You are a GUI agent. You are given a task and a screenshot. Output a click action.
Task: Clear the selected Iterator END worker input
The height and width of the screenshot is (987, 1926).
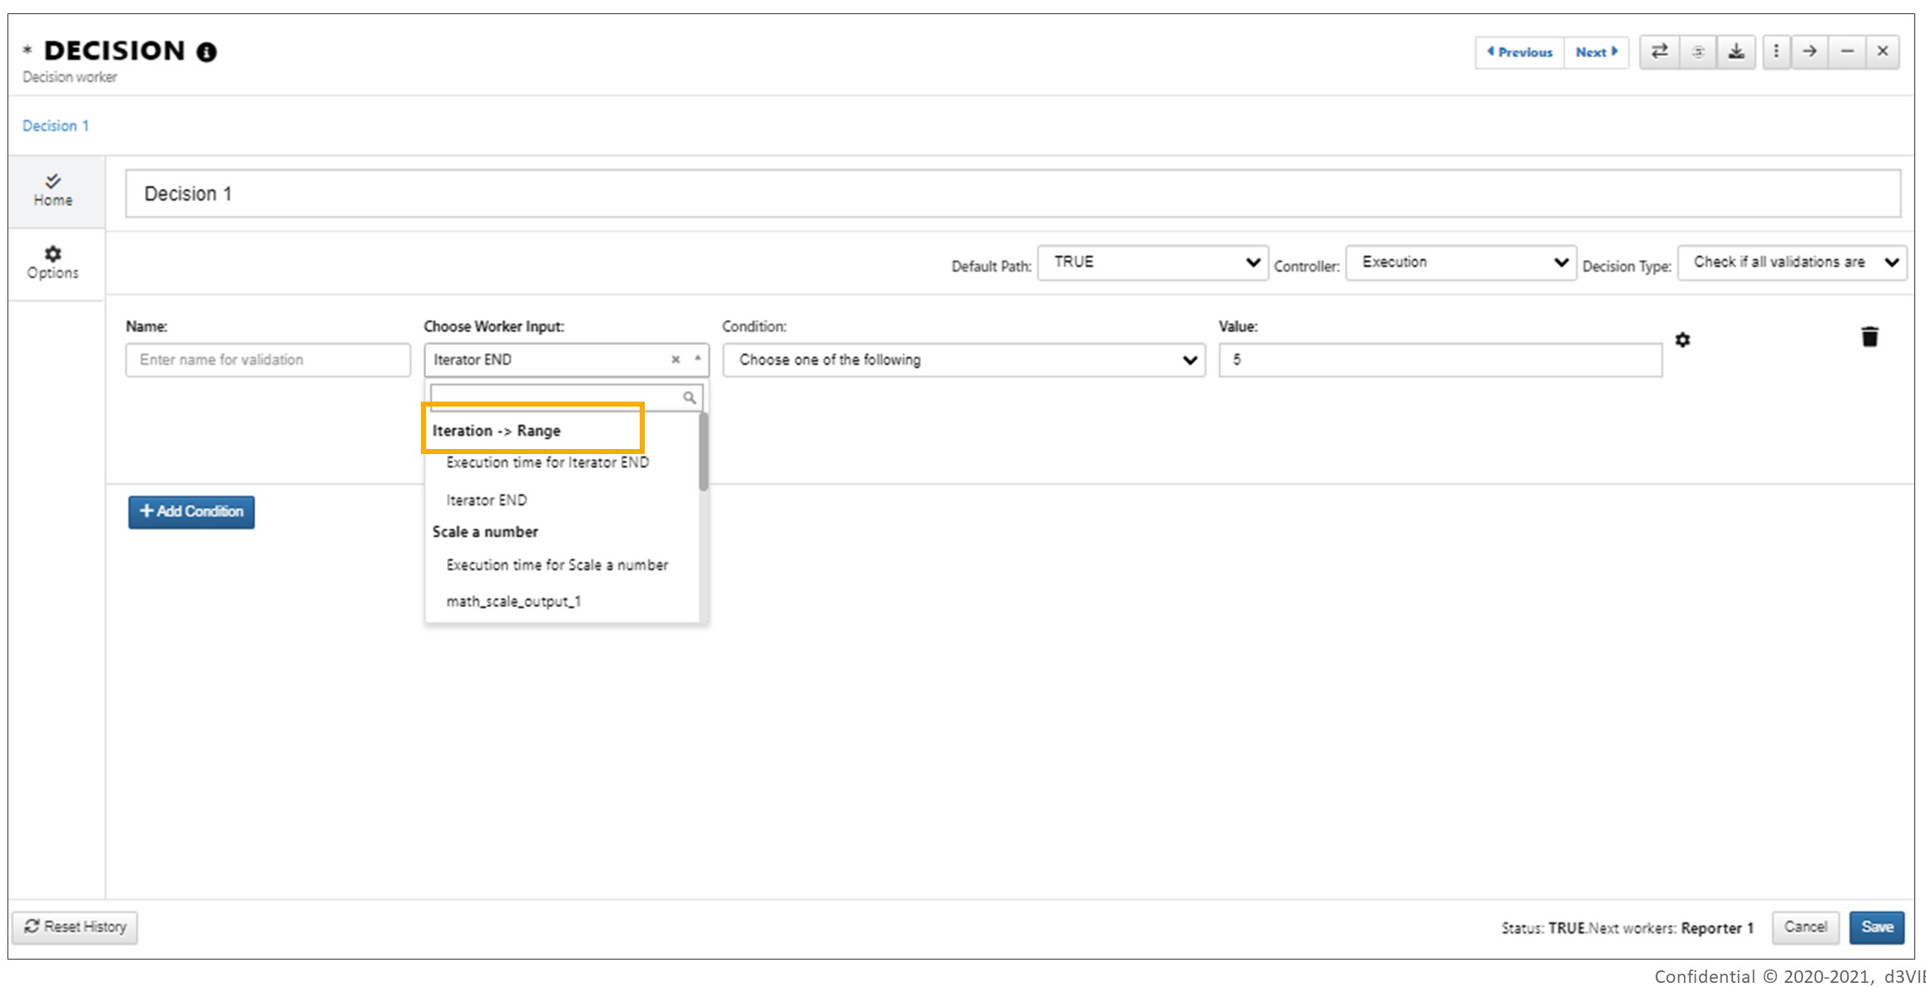pos(676,359)
